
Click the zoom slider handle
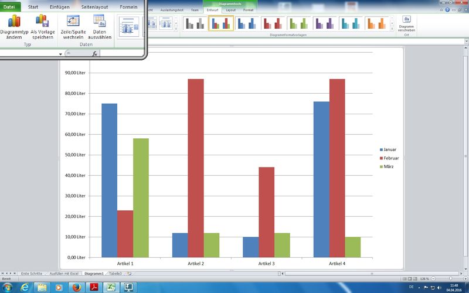(x=450, y=279)
